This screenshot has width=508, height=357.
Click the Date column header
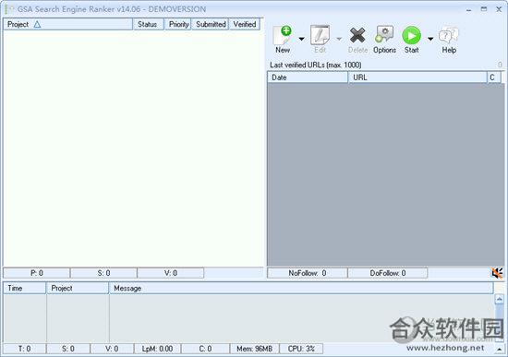(308, 77)
